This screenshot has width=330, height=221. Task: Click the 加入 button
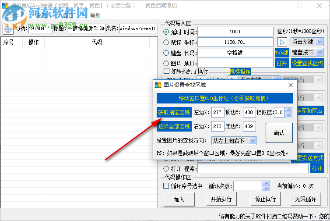tap(179, 199)
